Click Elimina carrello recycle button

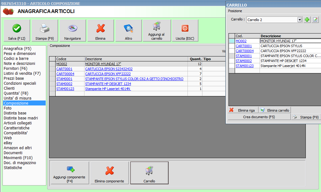click(x=275, y=110)
